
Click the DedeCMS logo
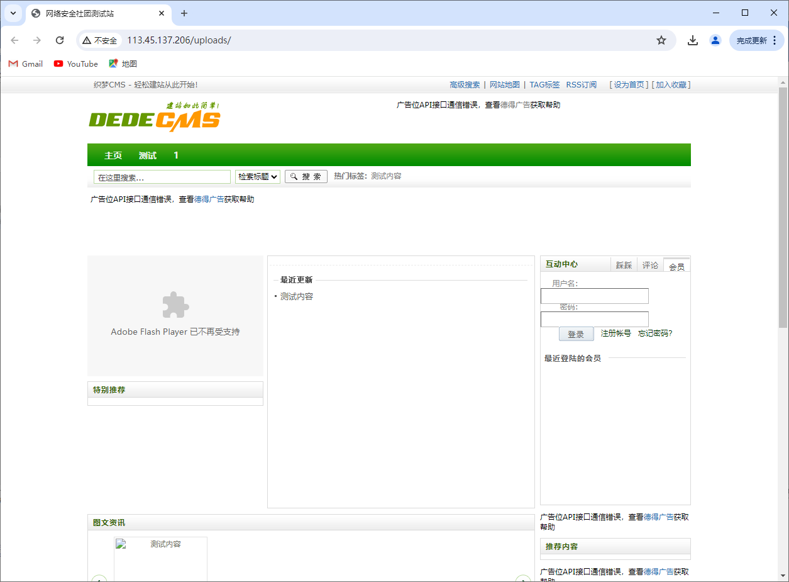pyautogui.click(x=155, y=117)
